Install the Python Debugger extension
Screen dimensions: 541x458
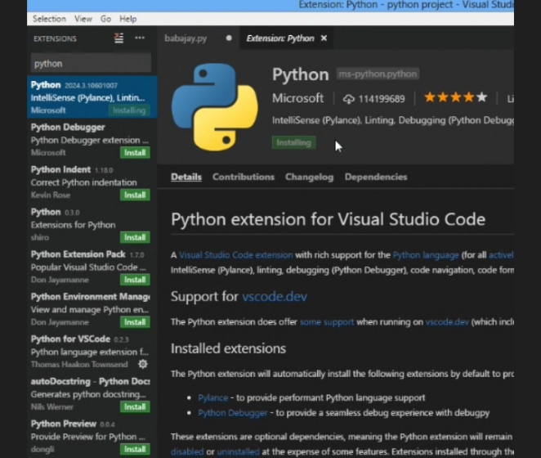[x=135, y=153]
